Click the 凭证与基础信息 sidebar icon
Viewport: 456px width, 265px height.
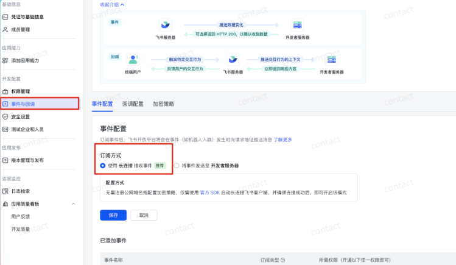pos(5,17)
